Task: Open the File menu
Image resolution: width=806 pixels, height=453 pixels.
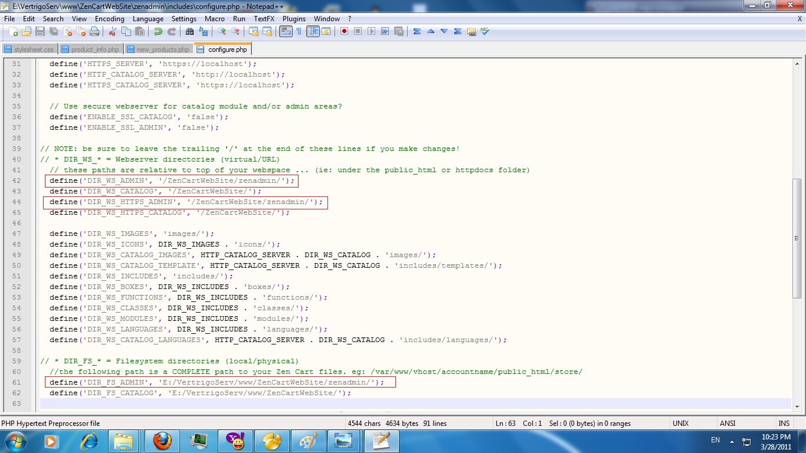Action: click(9, 19)
